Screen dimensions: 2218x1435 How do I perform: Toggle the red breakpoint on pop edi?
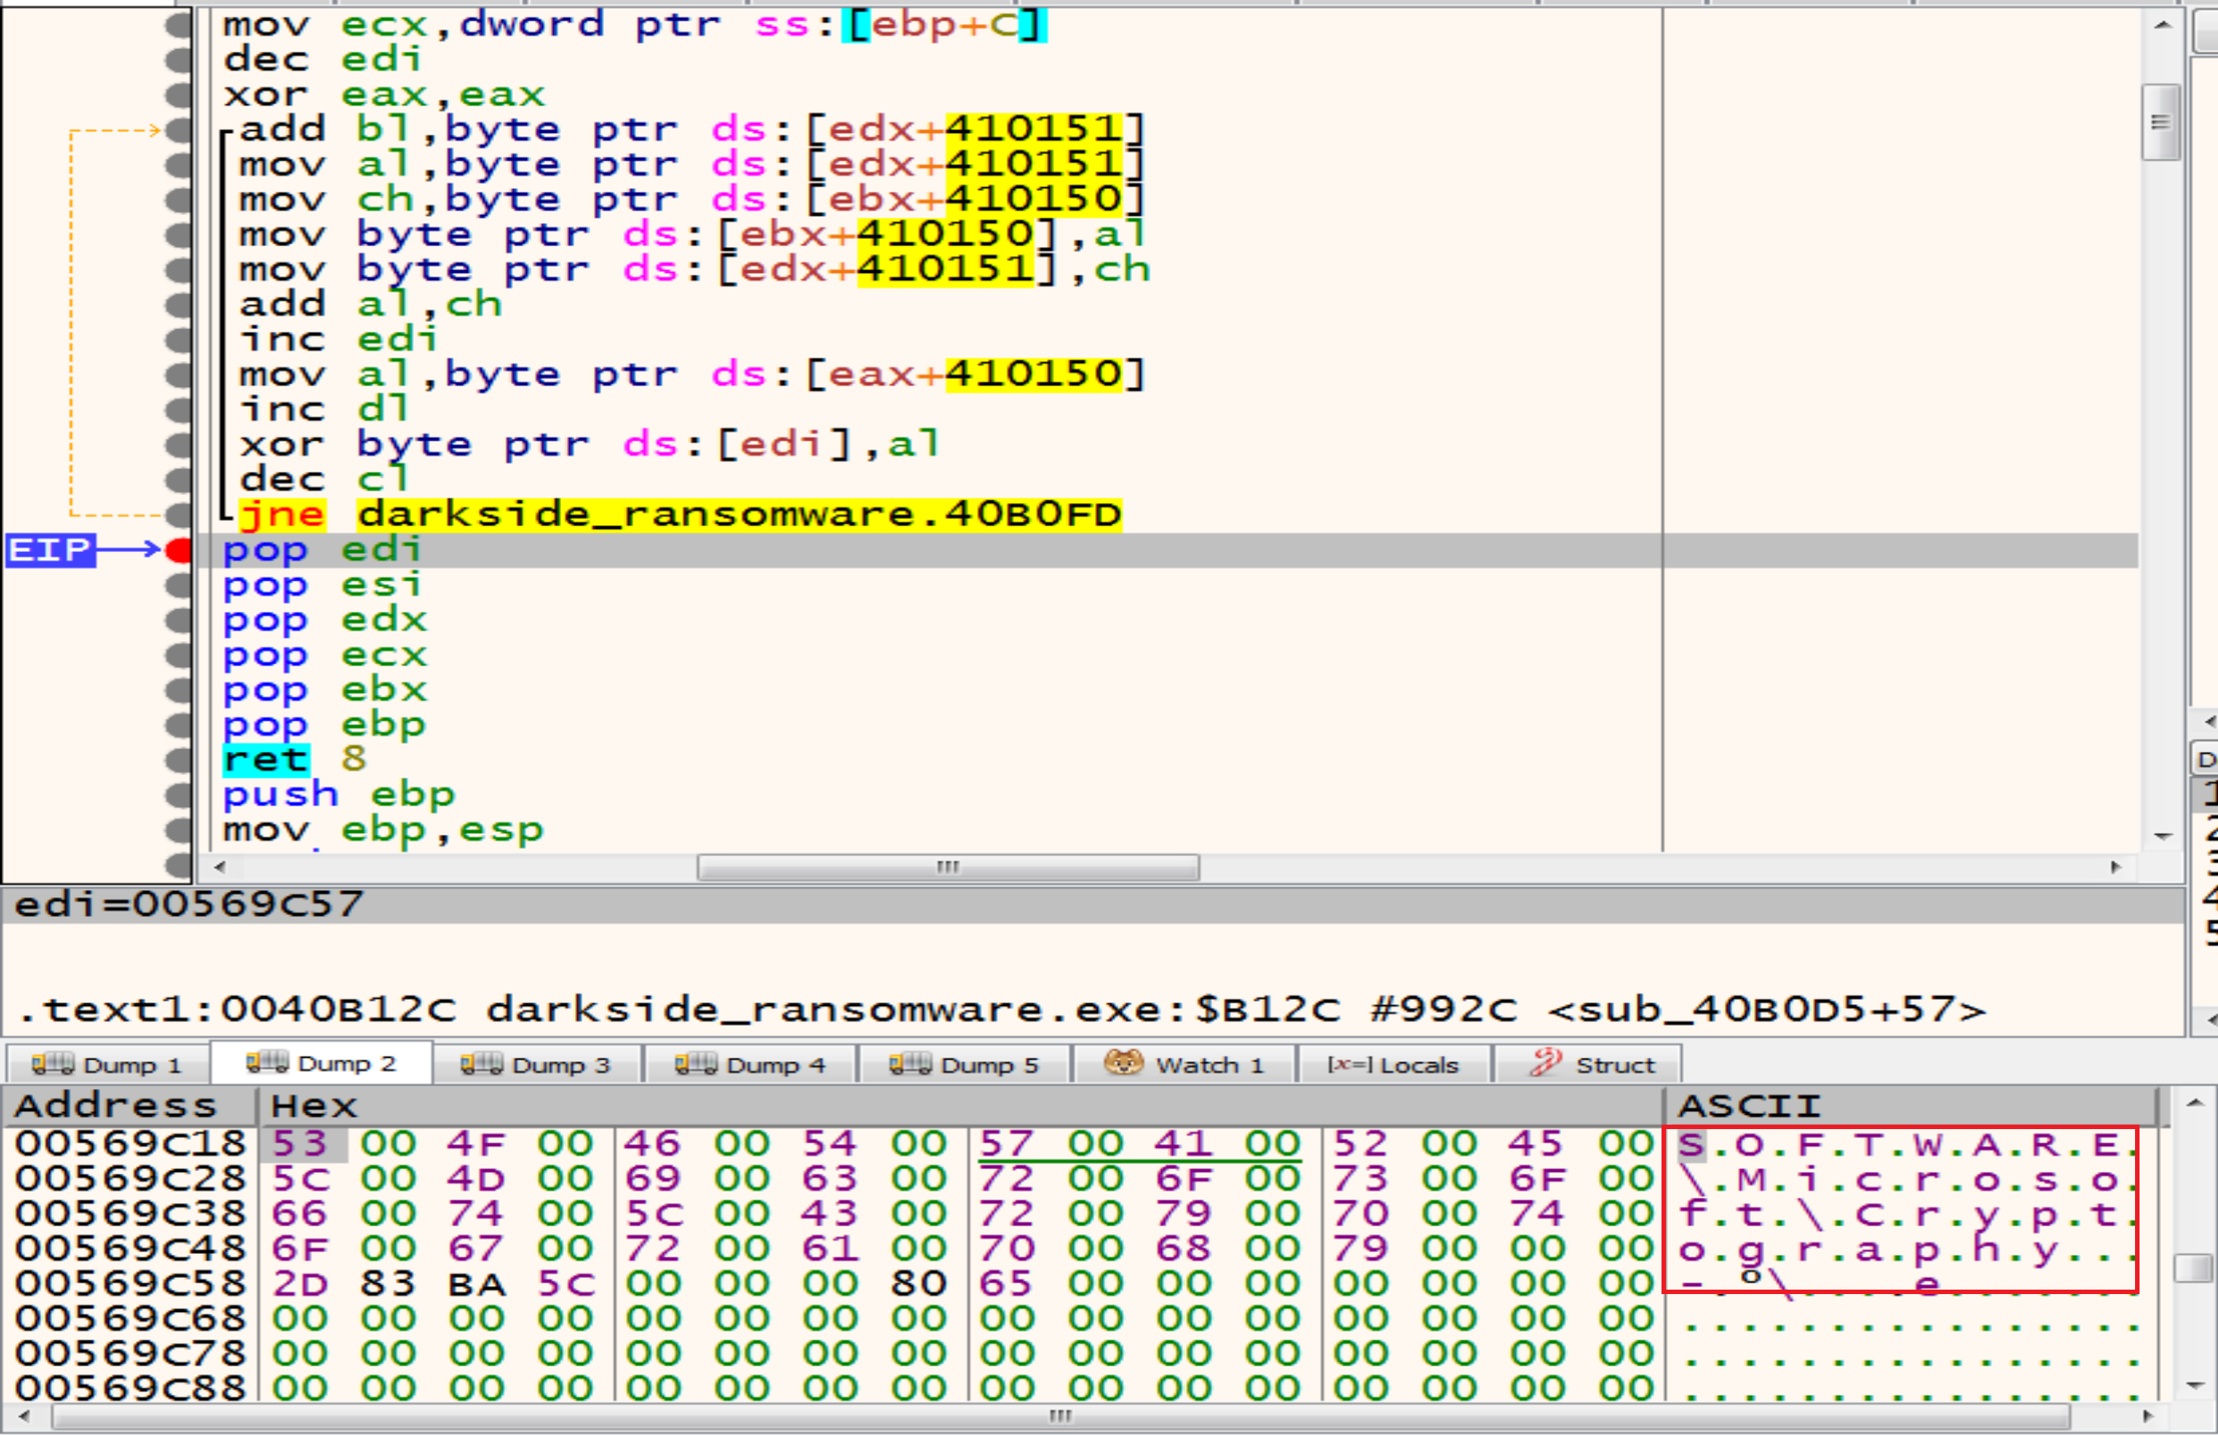tap(178, 550)
